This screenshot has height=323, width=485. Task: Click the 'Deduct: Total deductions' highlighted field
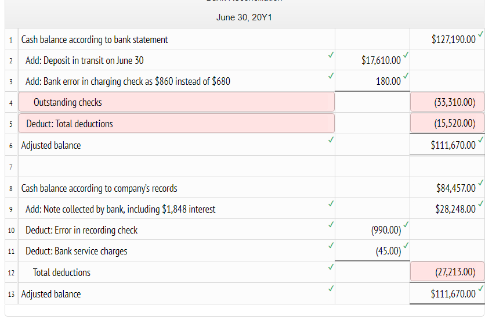pyautogui.click(x=176, y=123)
